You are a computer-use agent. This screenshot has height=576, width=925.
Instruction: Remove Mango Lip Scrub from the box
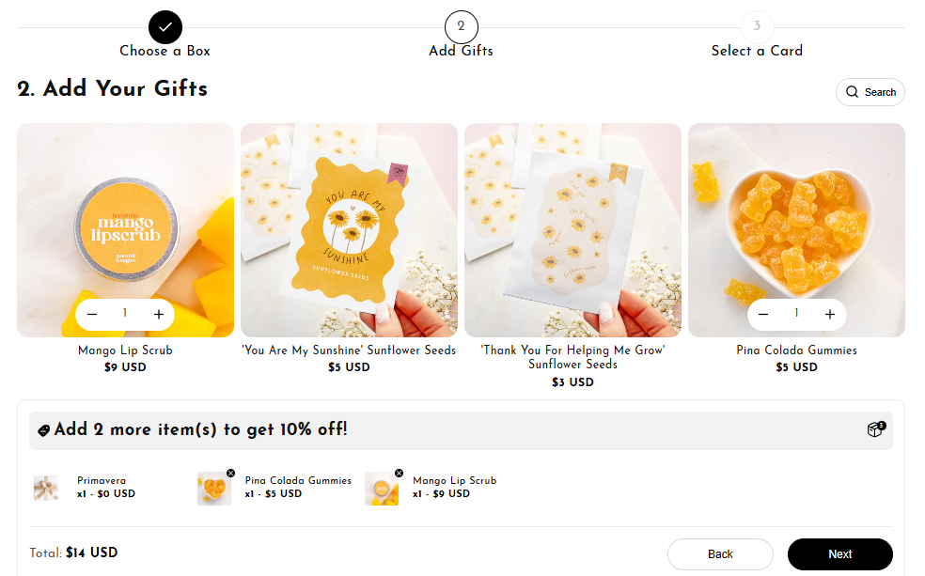(x=399, y=473)
